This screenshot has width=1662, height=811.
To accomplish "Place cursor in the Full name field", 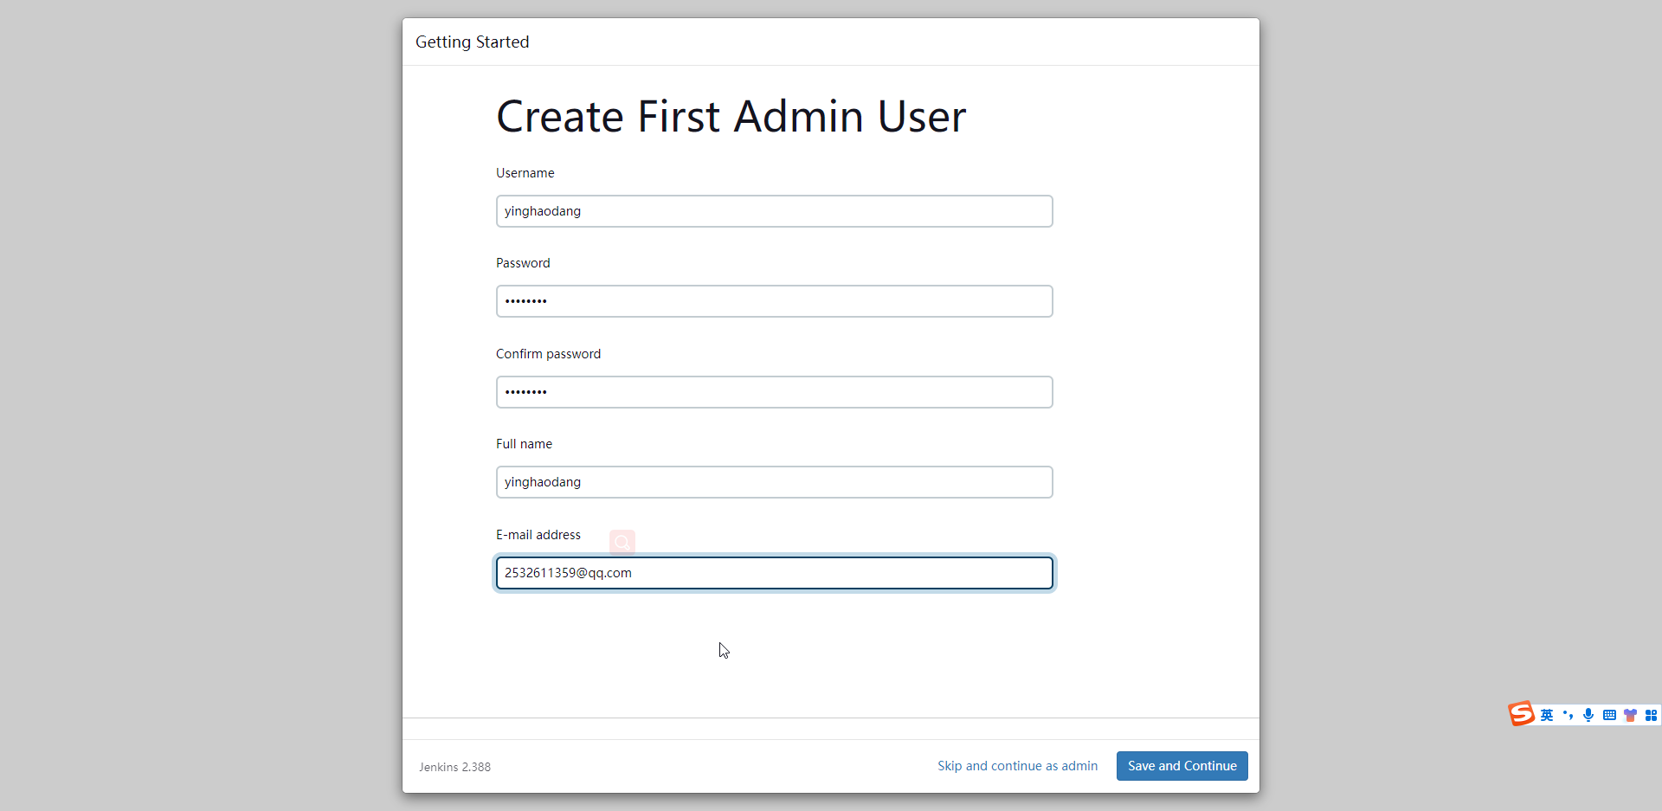I will tap(774, 482).
